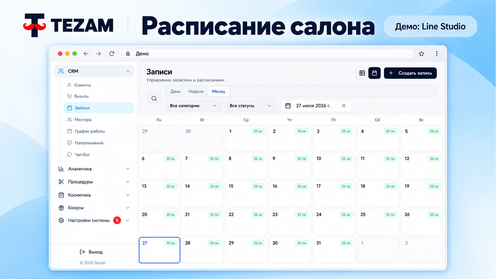Click the Демо address bar field
Screen dimensions: 496x279
click(x=268, y=54)
